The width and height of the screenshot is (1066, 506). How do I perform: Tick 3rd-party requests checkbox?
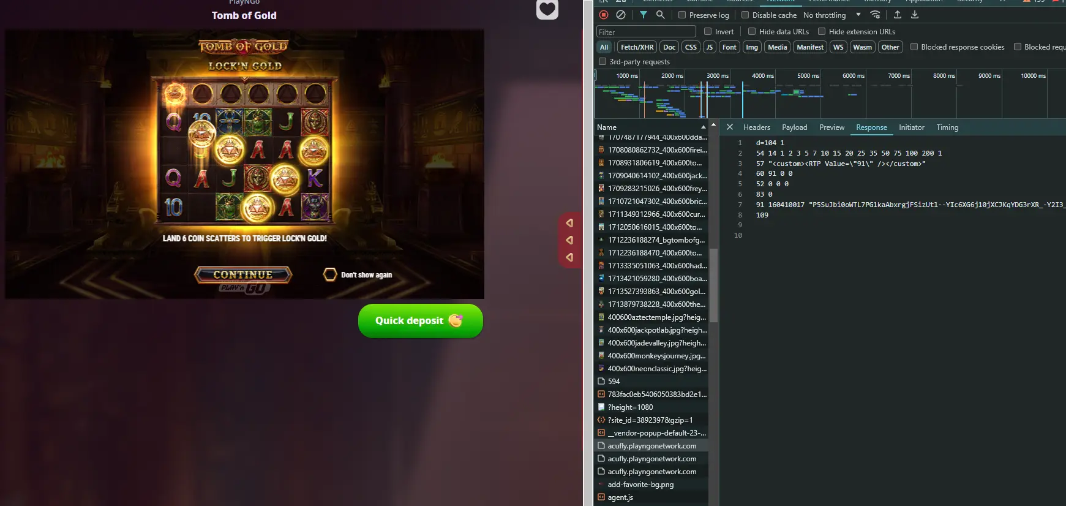coord(602,61)
